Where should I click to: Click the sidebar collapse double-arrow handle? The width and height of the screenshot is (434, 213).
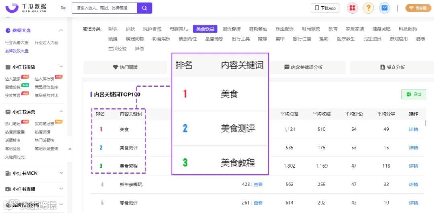(x=70, y=149)
